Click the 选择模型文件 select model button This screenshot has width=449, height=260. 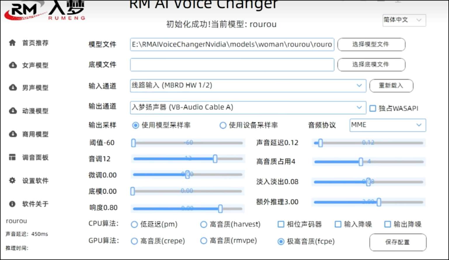pos(371,44)
